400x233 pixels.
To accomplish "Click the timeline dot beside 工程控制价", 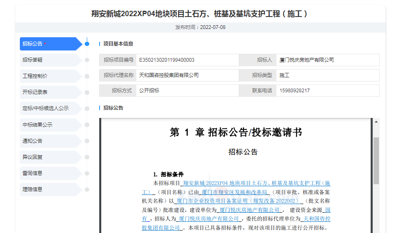I will [87, 76].
